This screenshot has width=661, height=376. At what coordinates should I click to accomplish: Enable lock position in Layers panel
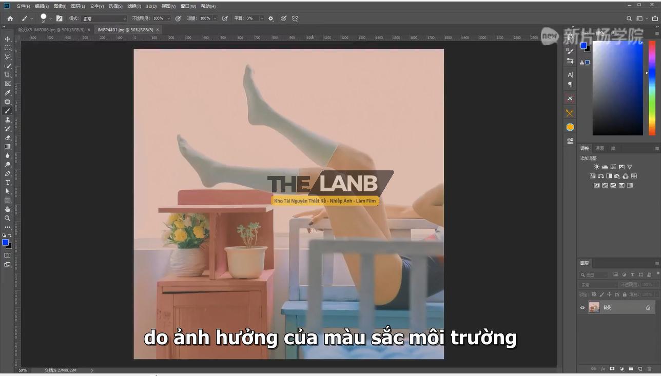(x=610, y=294)
